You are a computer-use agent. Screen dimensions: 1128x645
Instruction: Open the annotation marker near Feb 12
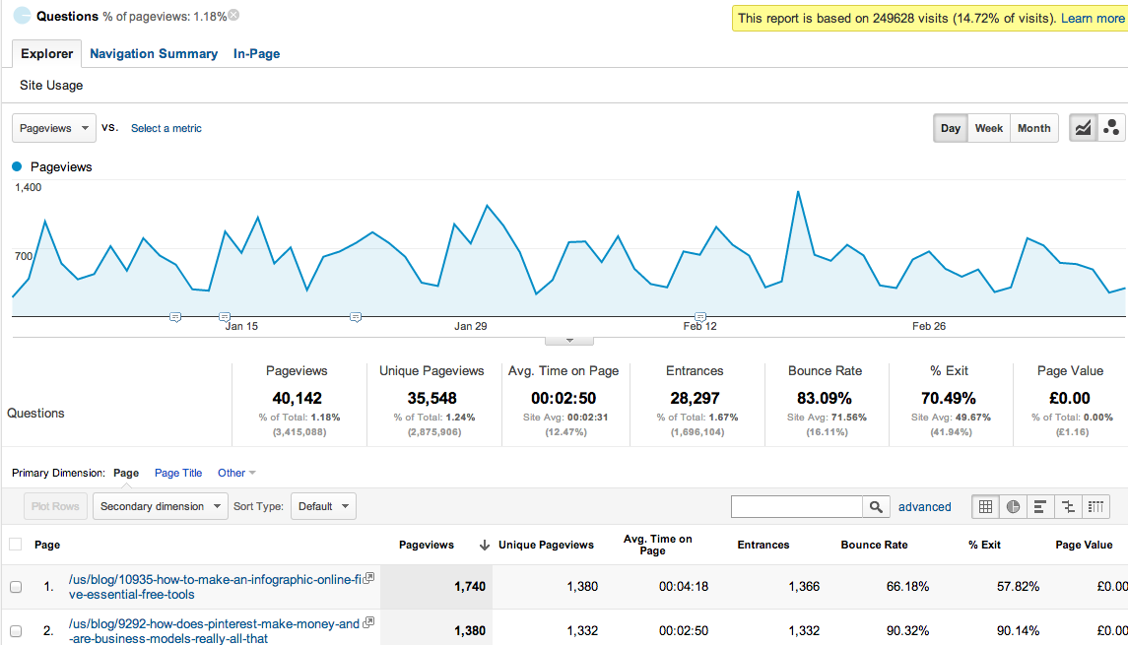click(x=700, y=317)
